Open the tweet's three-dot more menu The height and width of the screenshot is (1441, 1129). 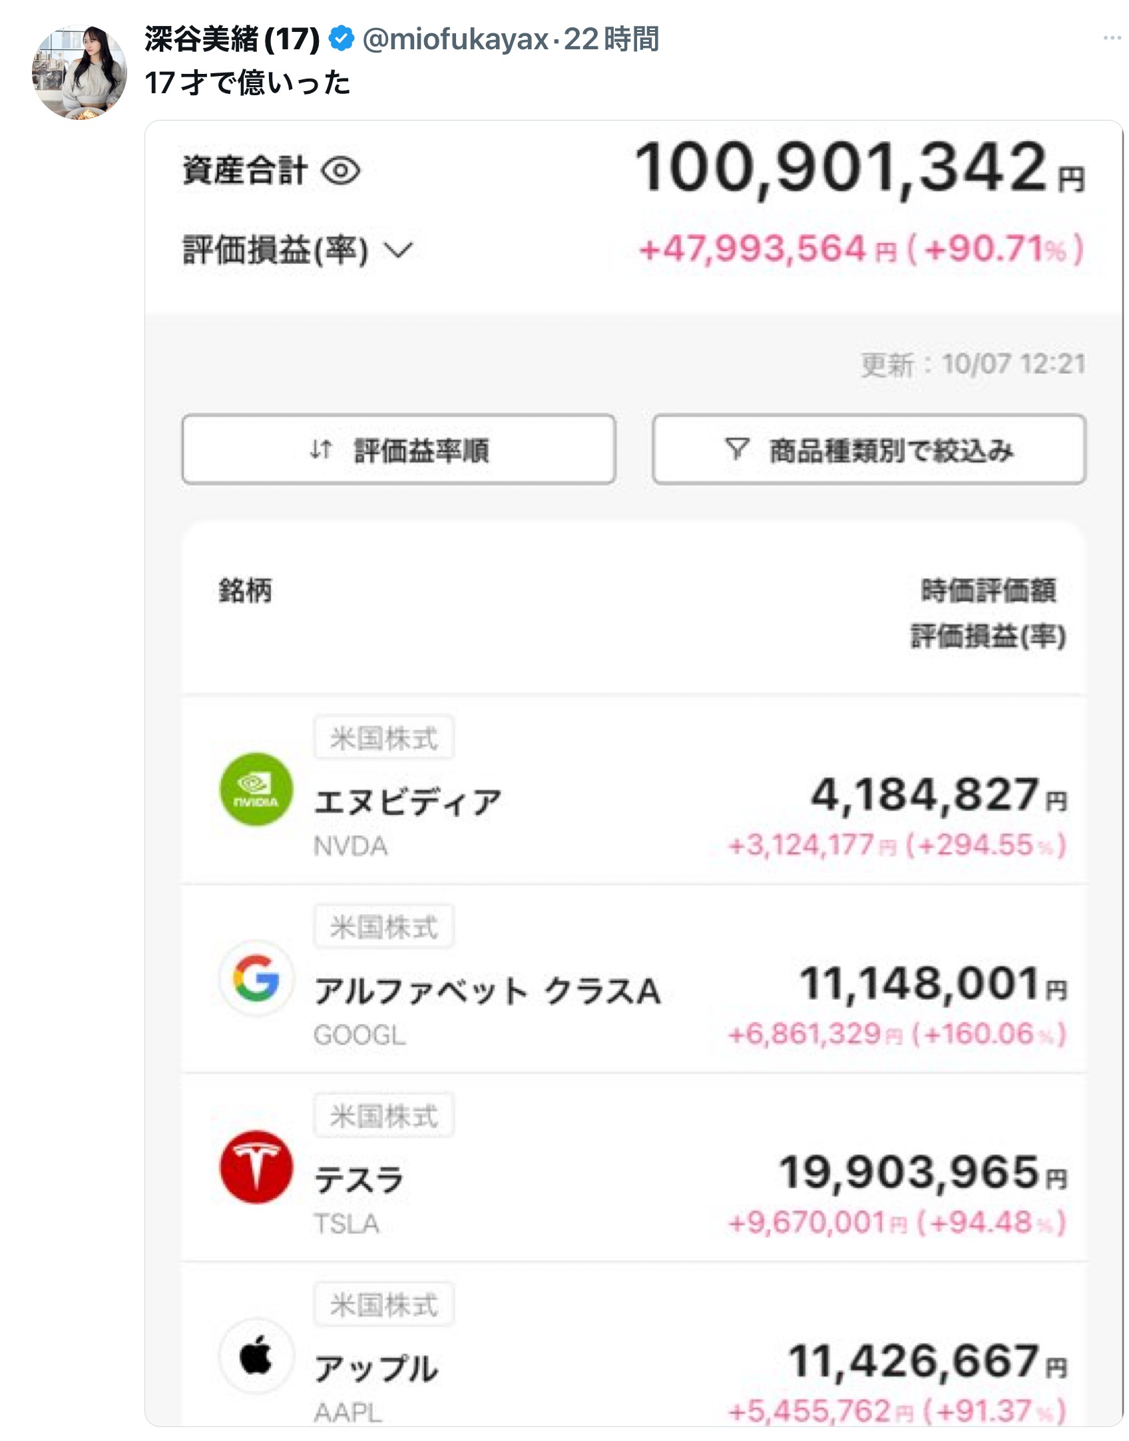(x=1112, y=39)
